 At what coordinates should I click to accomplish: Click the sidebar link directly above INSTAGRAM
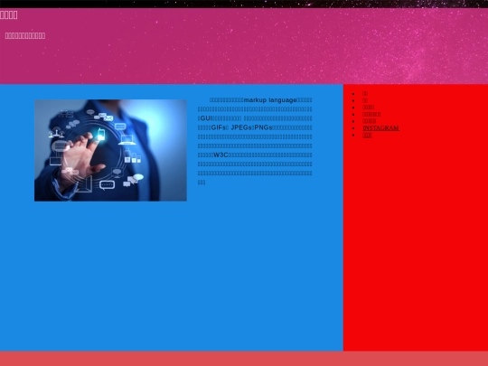(370, 121)
